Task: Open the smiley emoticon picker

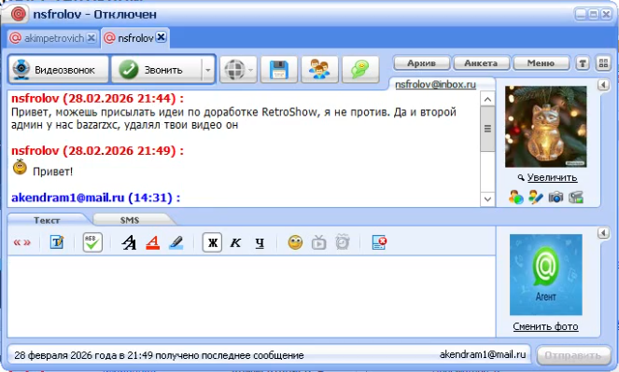Action: click(x=295, y=242)
